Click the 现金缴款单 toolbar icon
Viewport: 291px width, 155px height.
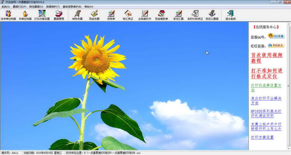click(162, 15)
